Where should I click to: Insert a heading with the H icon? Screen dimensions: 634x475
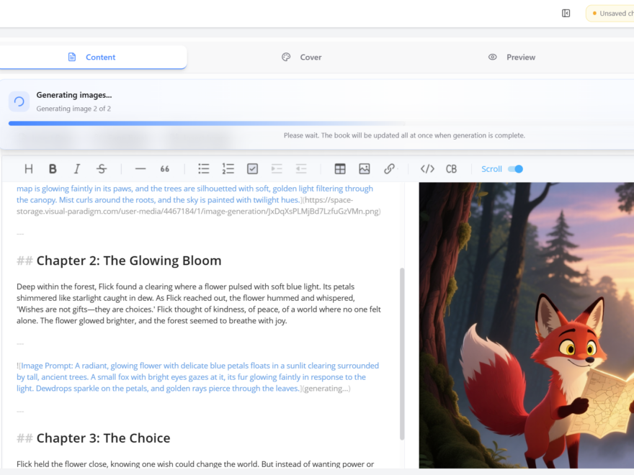pyautogui.click(x=29, y=169)
